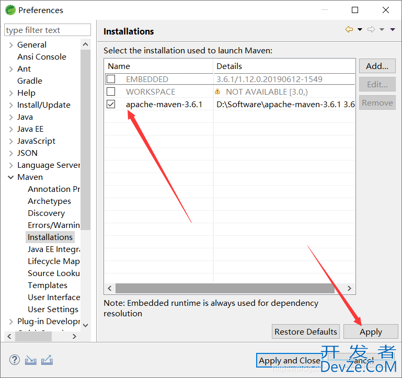Click the D:\Software\apache-maven-3.6.1 details cell
The width and height of the screenshot is (402, 378).
coord(285,105)
